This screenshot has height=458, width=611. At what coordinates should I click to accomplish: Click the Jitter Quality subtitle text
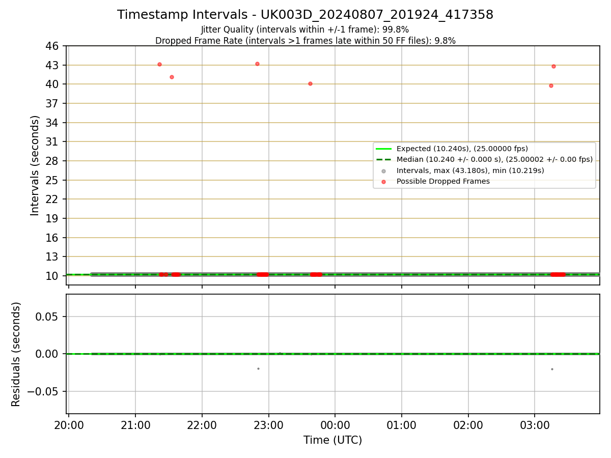pyautogui.click(x=305, y=30)
